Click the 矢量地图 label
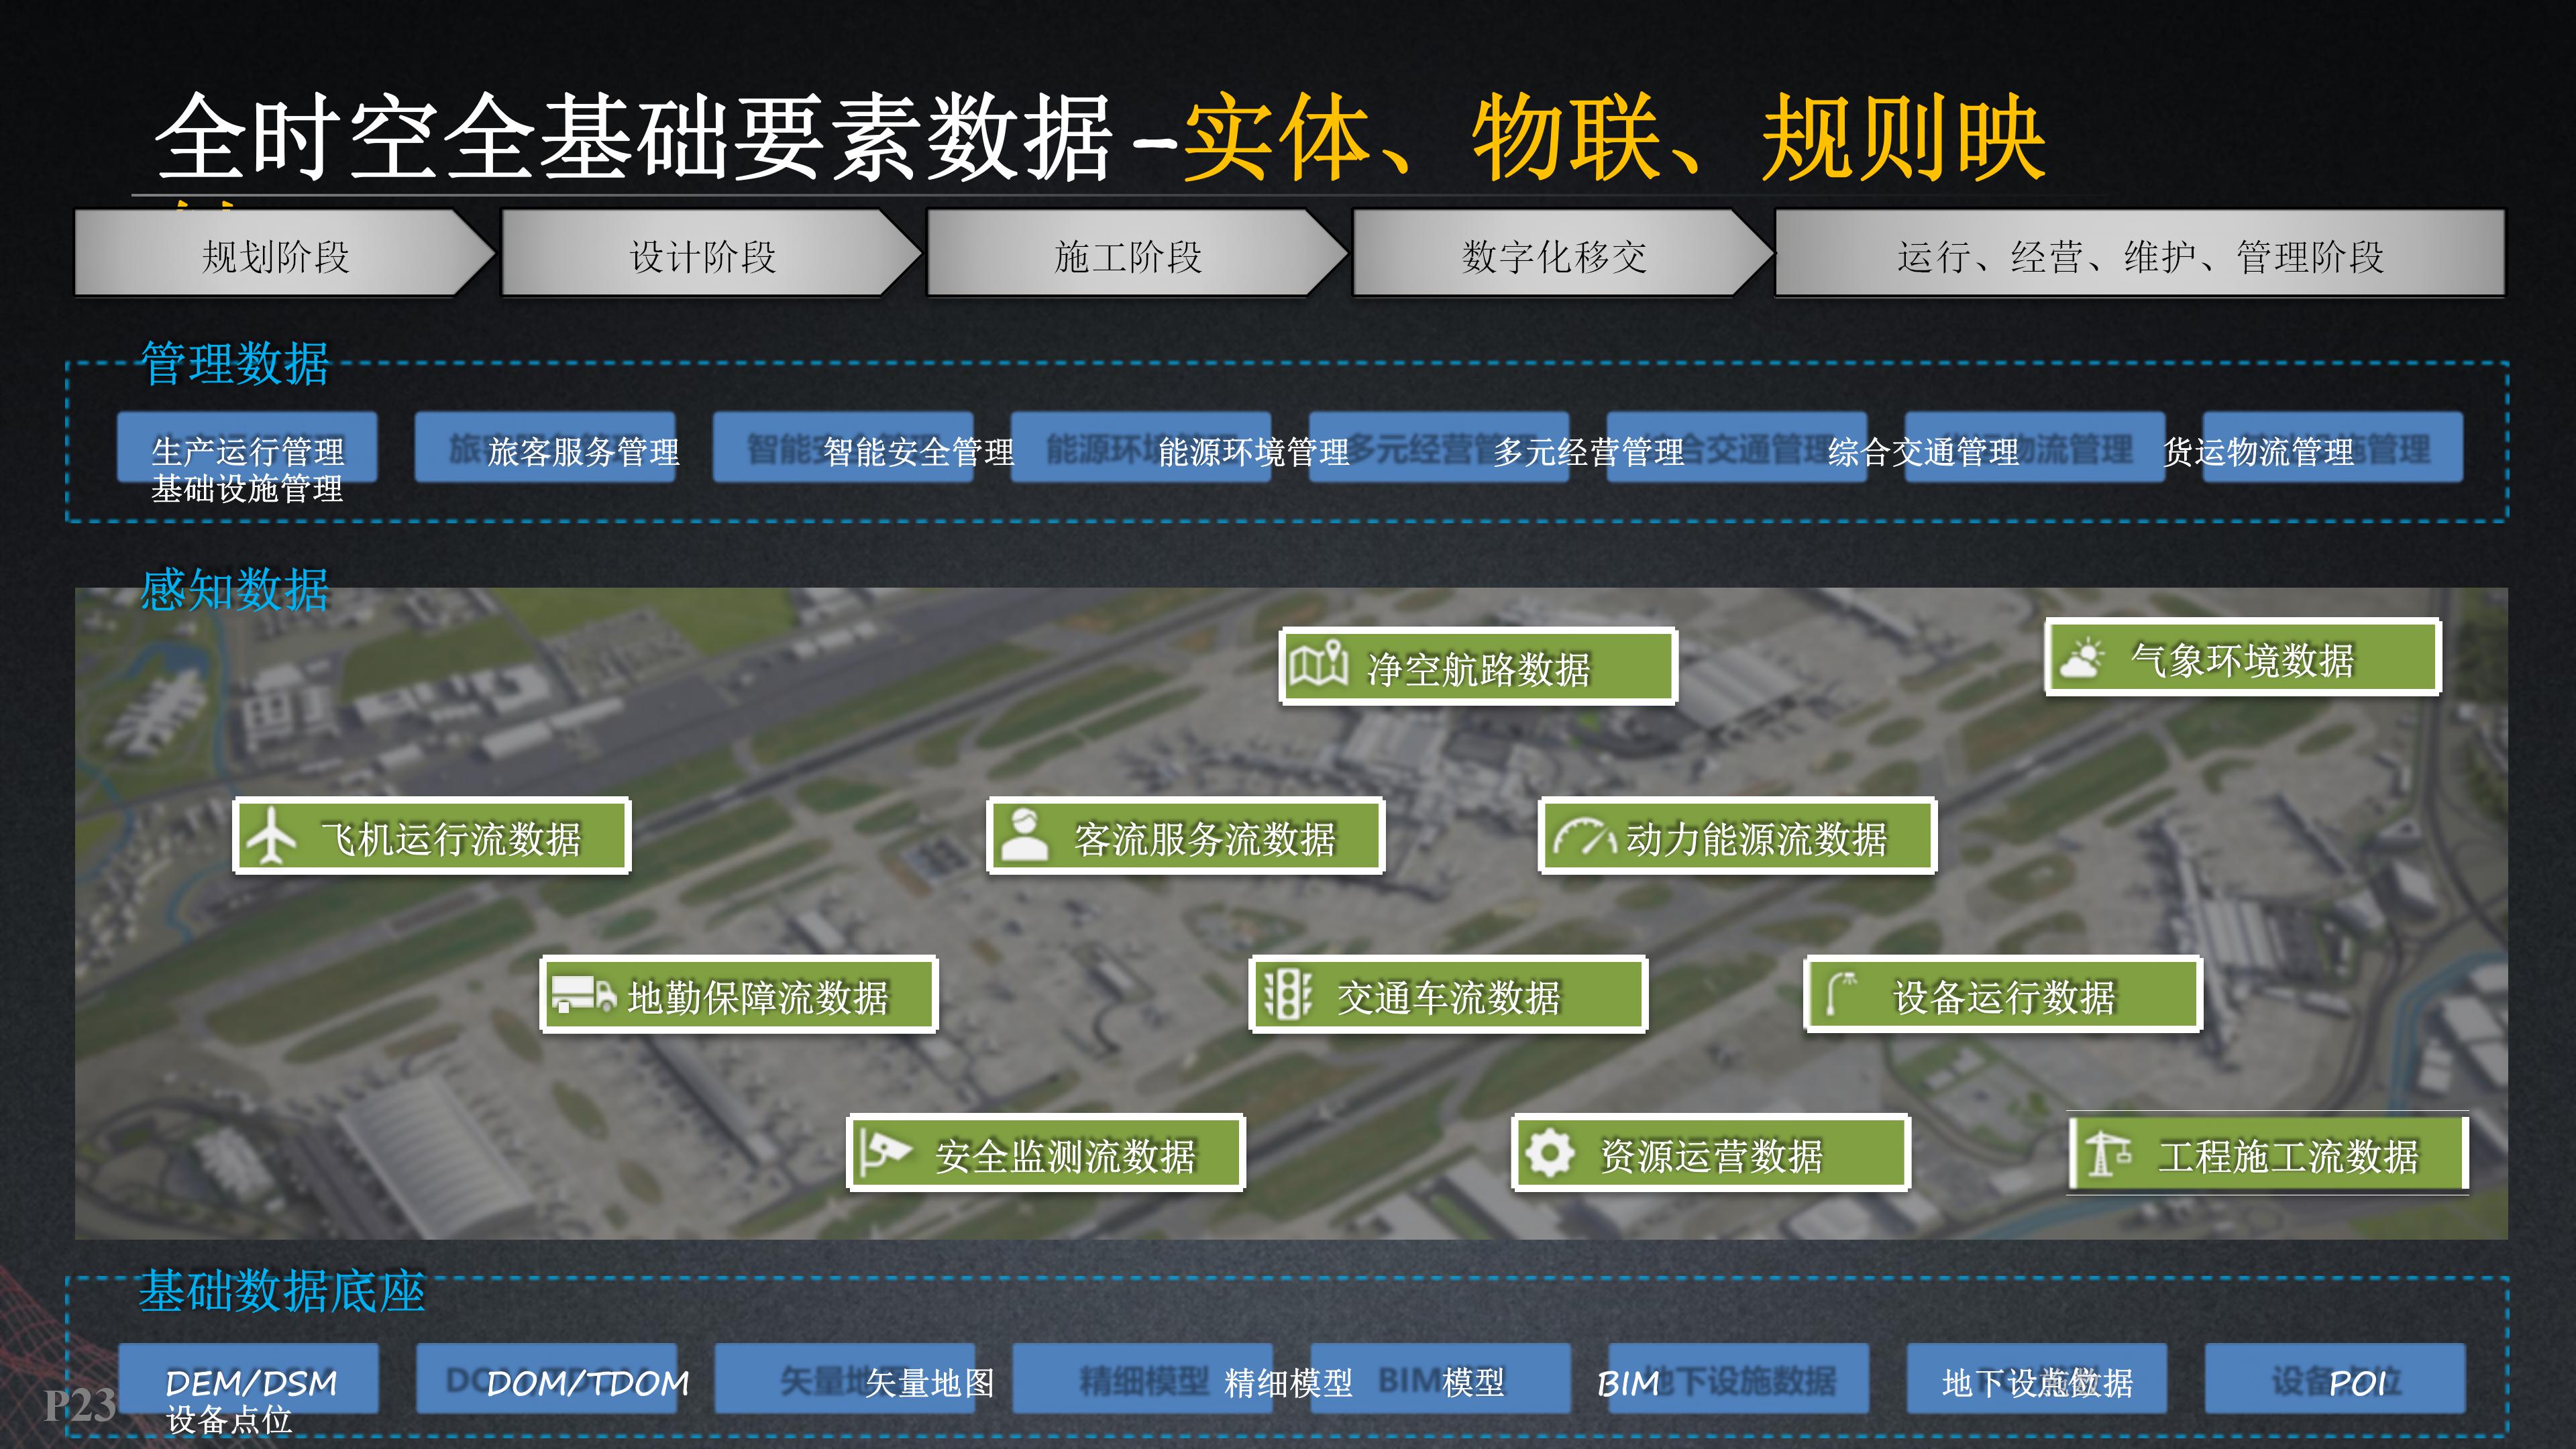2576x1449 pixels. coord(930,1383)
